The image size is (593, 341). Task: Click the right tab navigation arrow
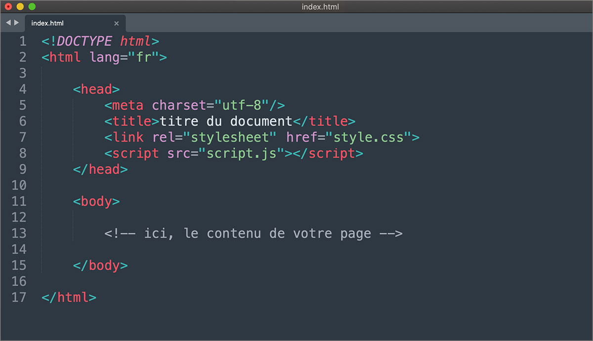click(17, 23)
